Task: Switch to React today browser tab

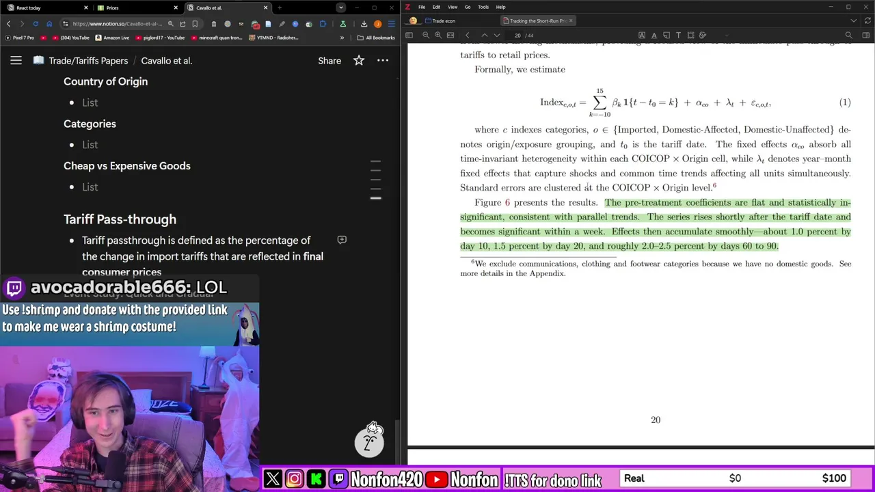Action: pos(45,8)
